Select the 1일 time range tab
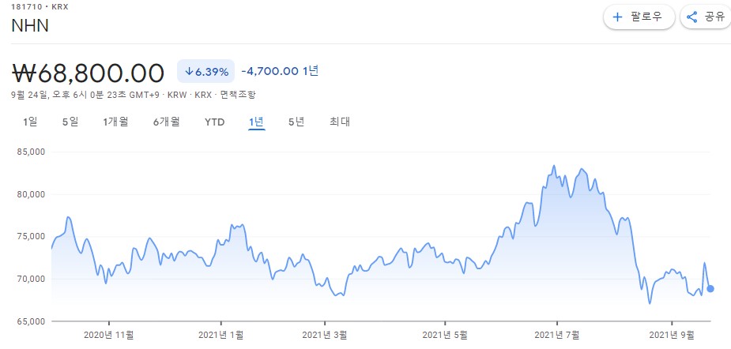This screenshot has height=349, width=731. [30, 122]
